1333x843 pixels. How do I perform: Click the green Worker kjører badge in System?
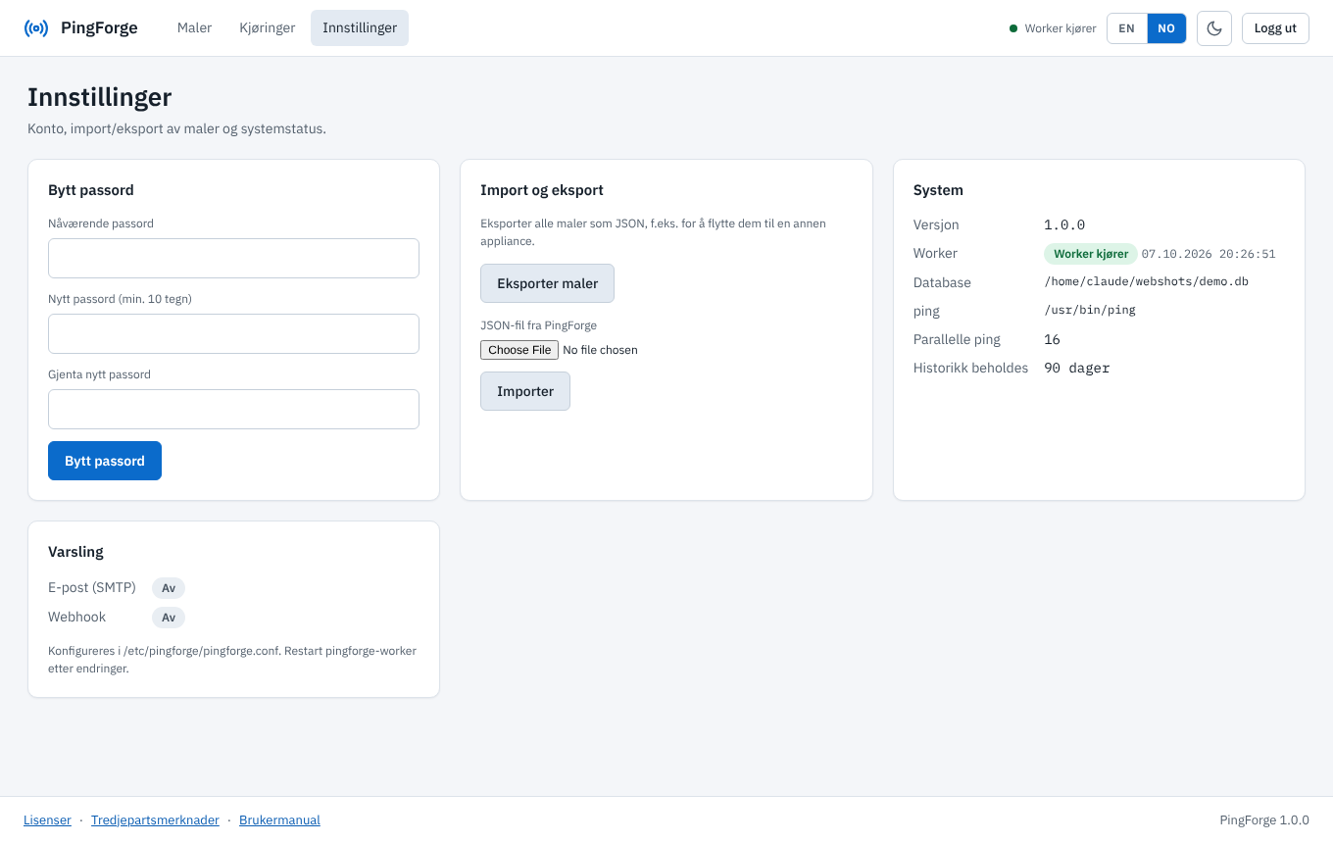1091,254
